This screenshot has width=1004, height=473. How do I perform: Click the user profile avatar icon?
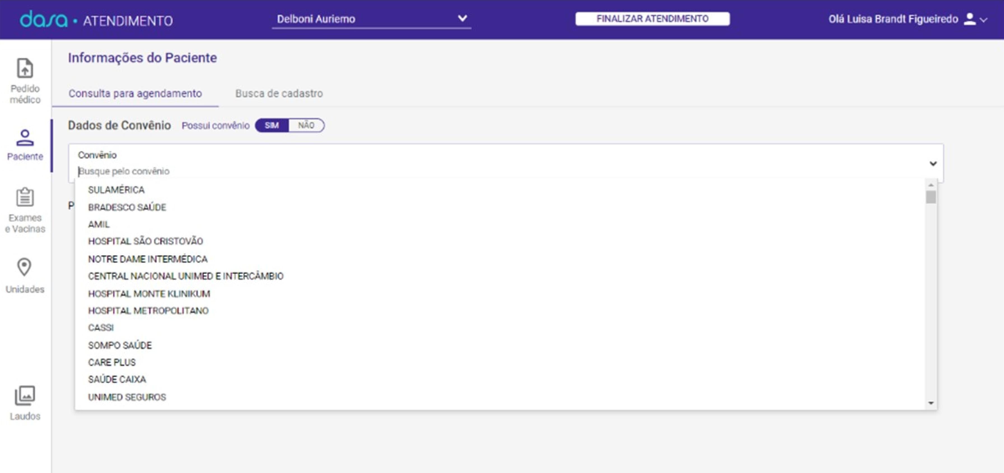tap(969, 19)
